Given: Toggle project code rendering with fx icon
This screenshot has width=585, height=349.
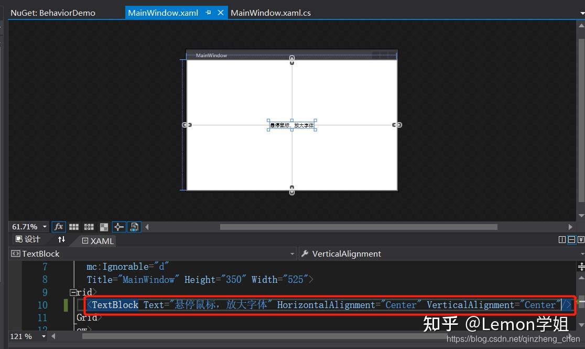Looking at the screenshot, I should pyautogui.click(x=59, y=226).
